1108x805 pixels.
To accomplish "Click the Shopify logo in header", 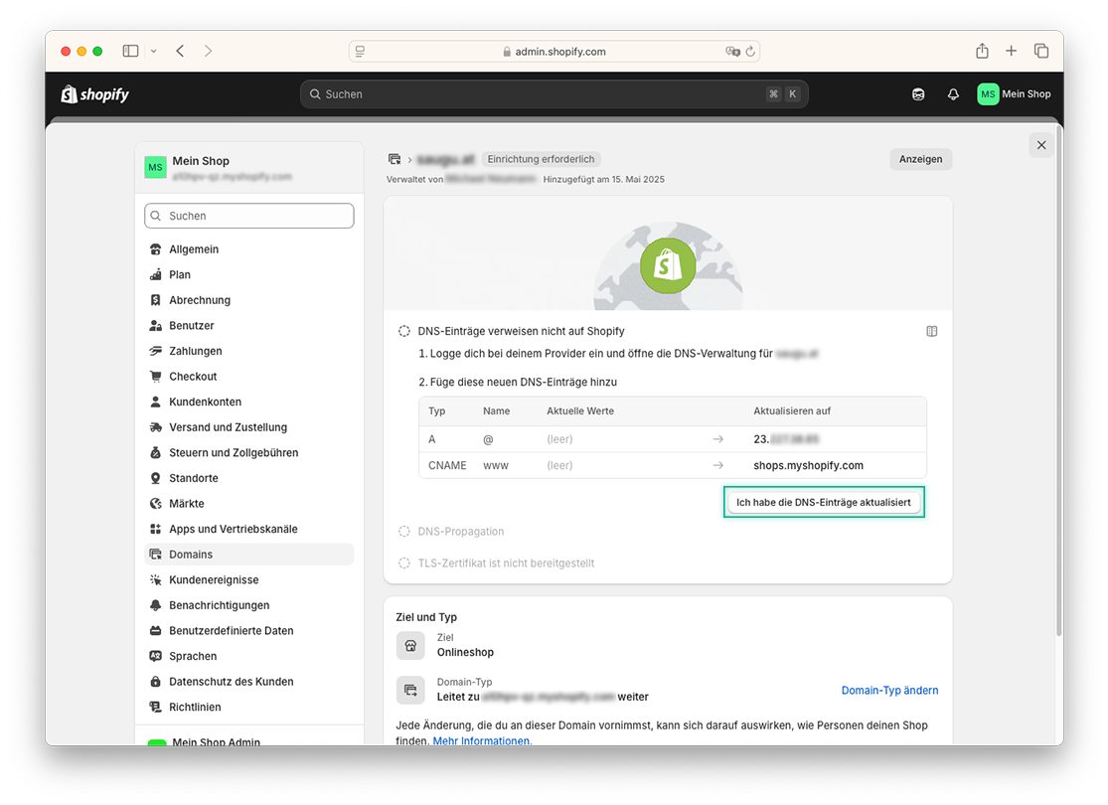I will point(94,94).
